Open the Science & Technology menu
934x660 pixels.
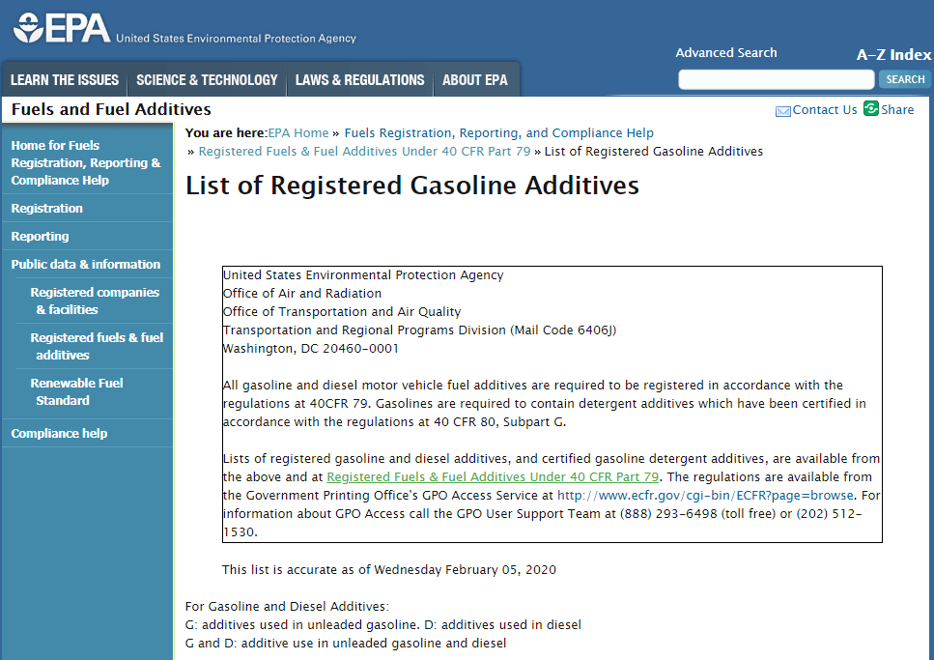[x=207, y=80]
